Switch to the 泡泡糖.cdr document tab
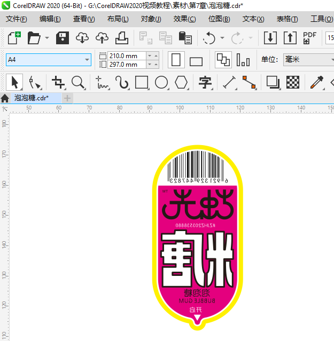This screenshot has width=334, height=341. [32, 98]
